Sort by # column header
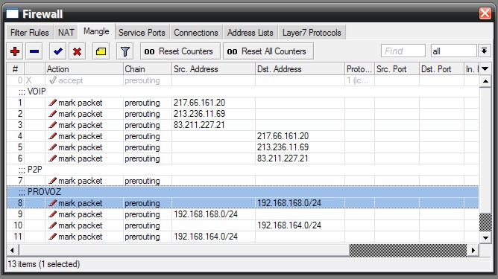498x279 pixels. pos(15,68)
